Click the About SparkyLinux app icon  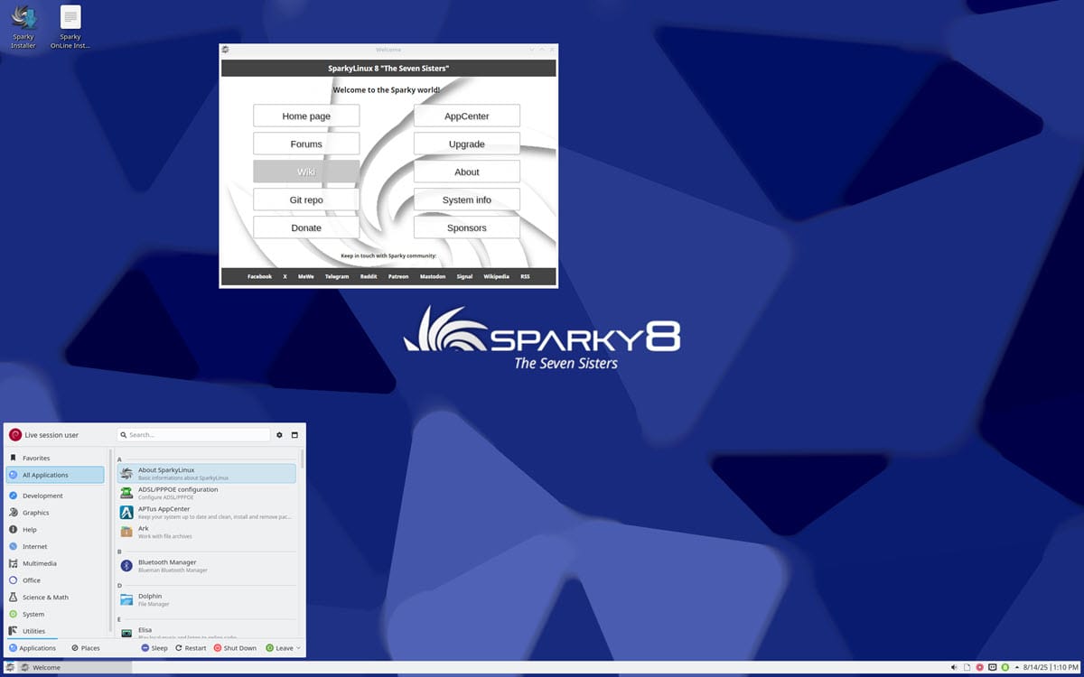(x=126, y=473)
